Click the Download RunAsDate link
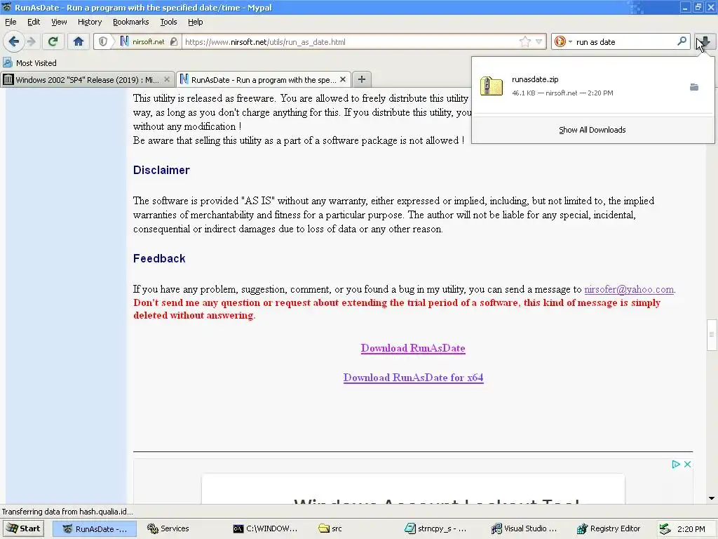 pyautogui.click(x=413, y=348)
